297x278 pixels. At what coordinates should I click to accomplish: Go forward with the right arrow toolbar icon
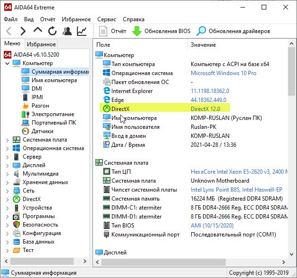[23, 31]
